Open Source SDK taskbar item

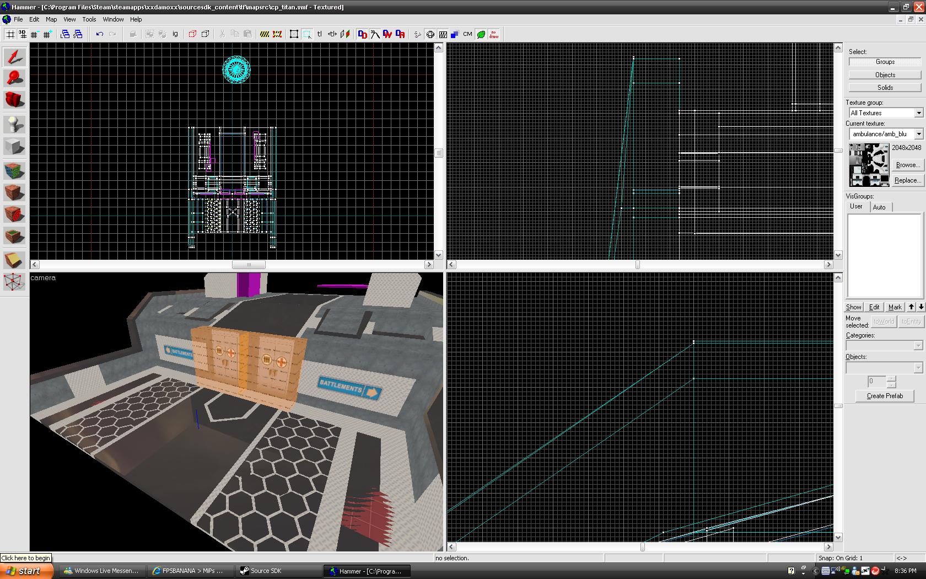[x=279, y=571]
